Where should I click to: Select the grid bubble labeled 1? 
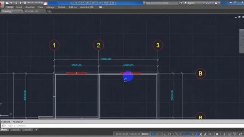pyautogui.click(x=54, y=45)
